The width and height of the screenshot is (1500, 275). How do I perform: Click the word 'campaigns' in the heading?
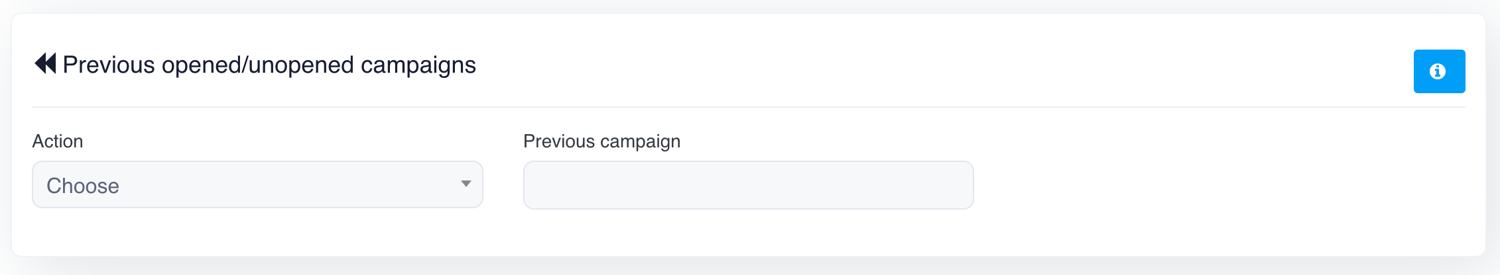418,65
